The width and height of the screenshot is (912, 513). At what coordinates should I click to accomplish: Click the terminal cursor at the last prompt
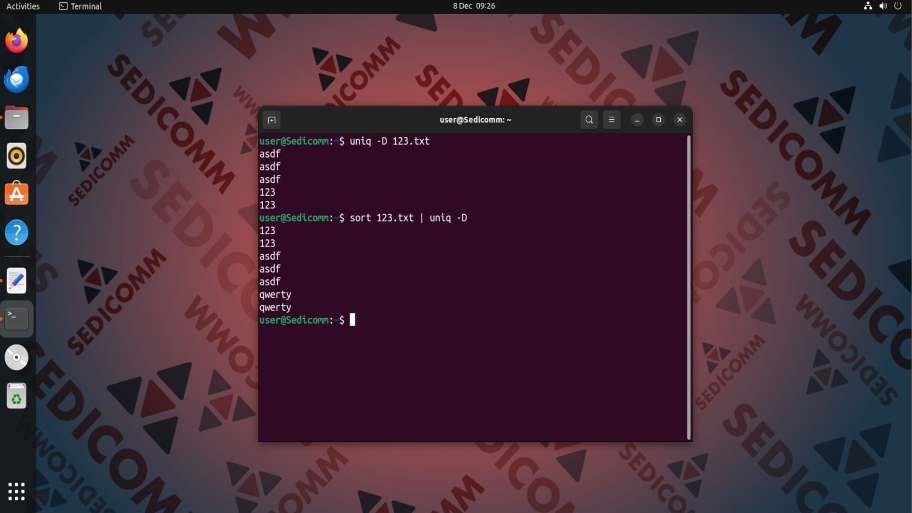click(x=352, y=320)
